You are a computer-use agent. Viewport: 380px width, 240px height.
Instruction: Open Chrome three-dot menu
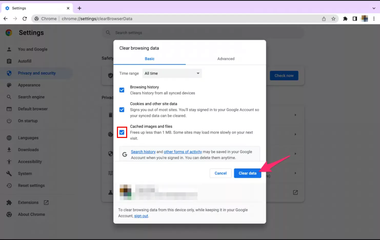[x=374, y=19]
